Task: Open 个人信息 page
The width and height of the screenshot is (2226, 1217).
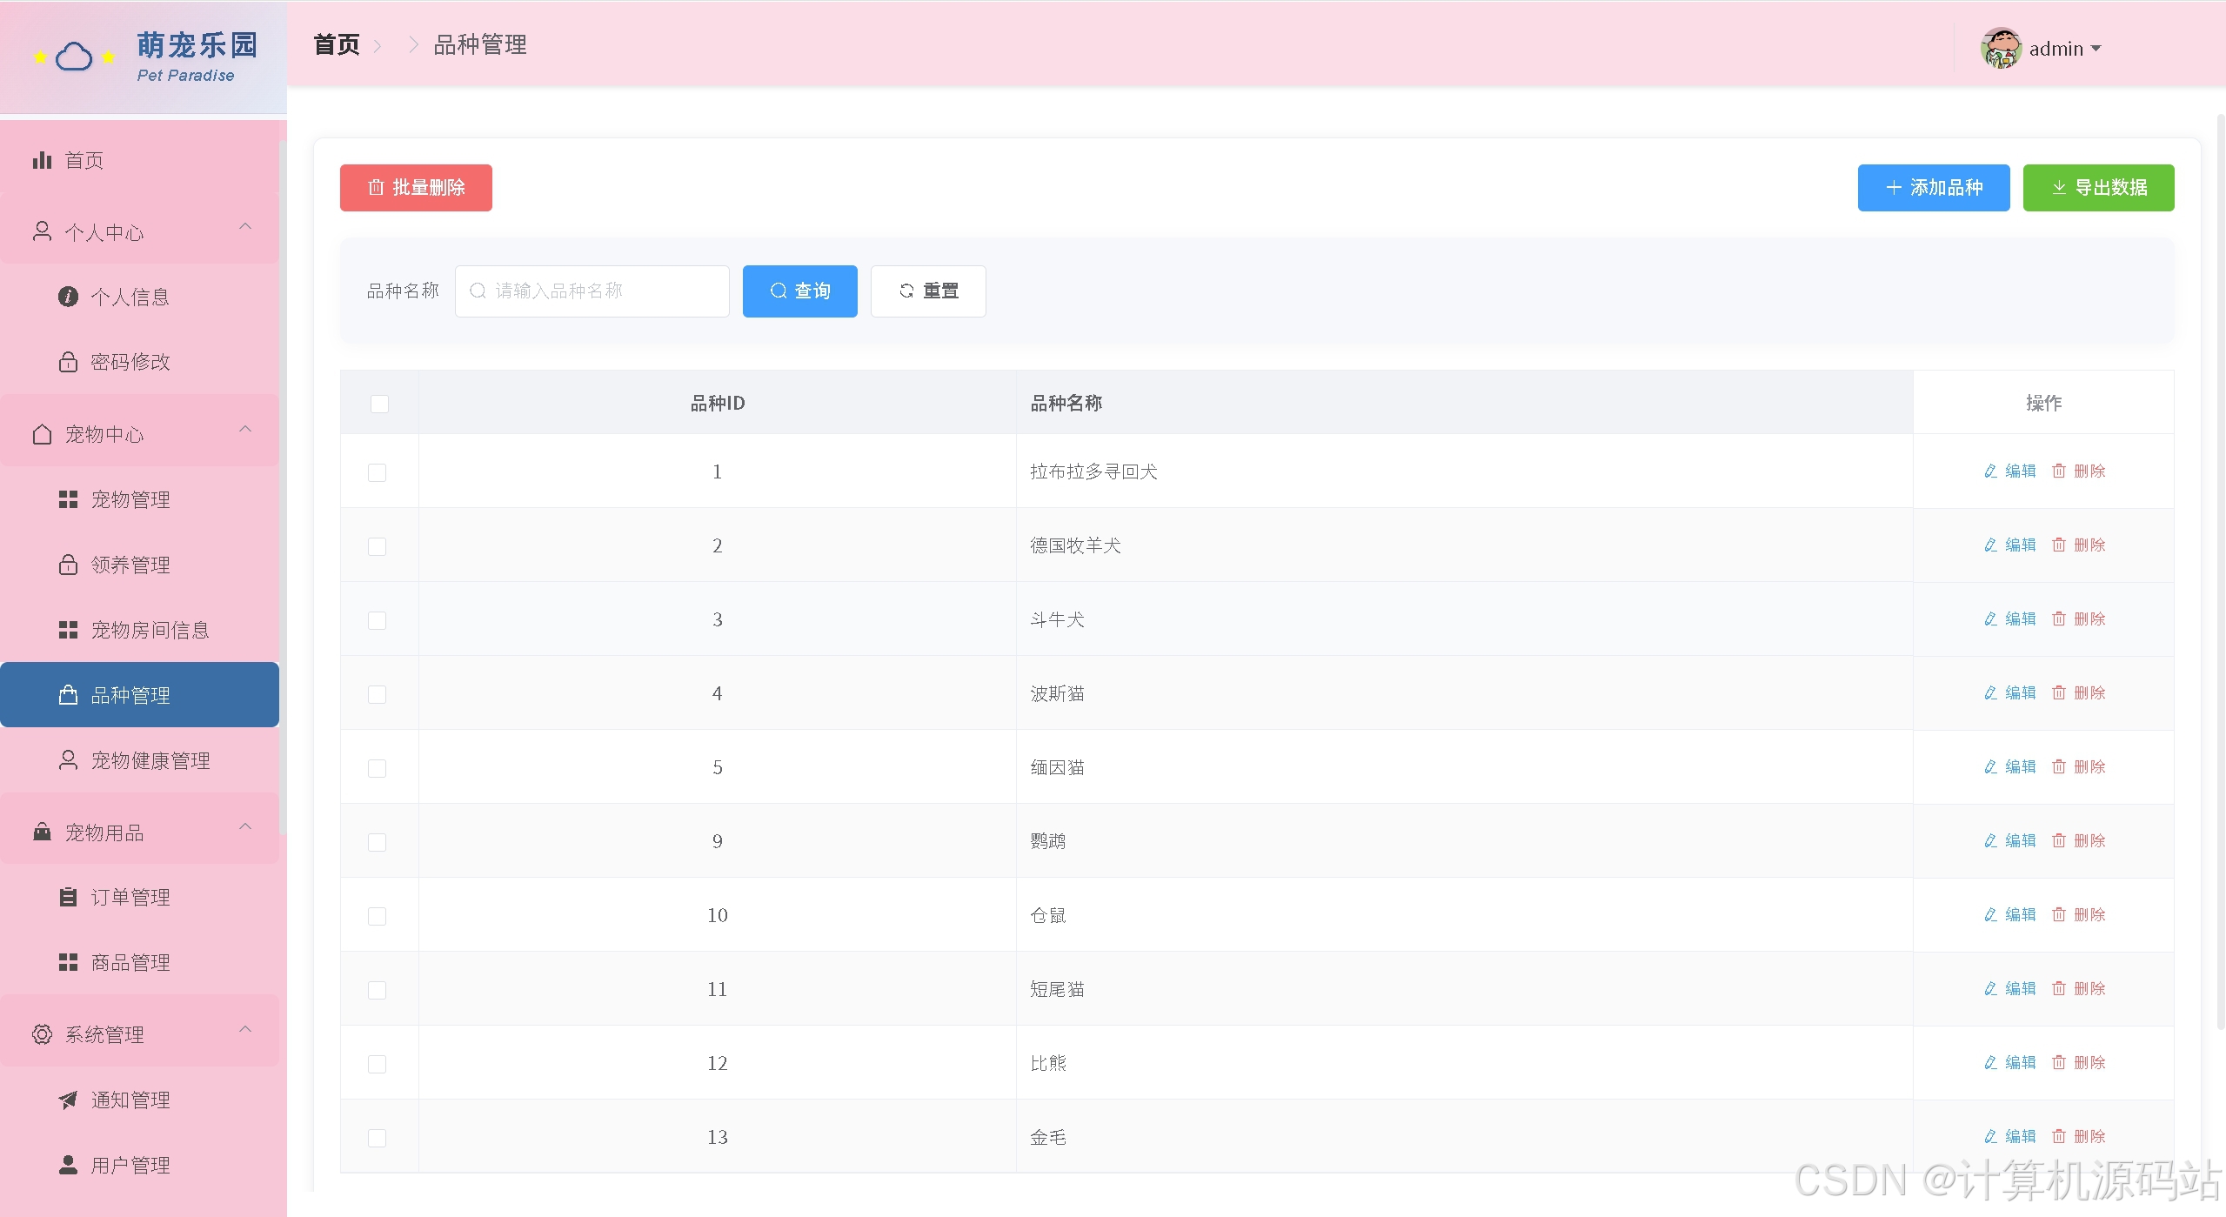Action: 139,297
